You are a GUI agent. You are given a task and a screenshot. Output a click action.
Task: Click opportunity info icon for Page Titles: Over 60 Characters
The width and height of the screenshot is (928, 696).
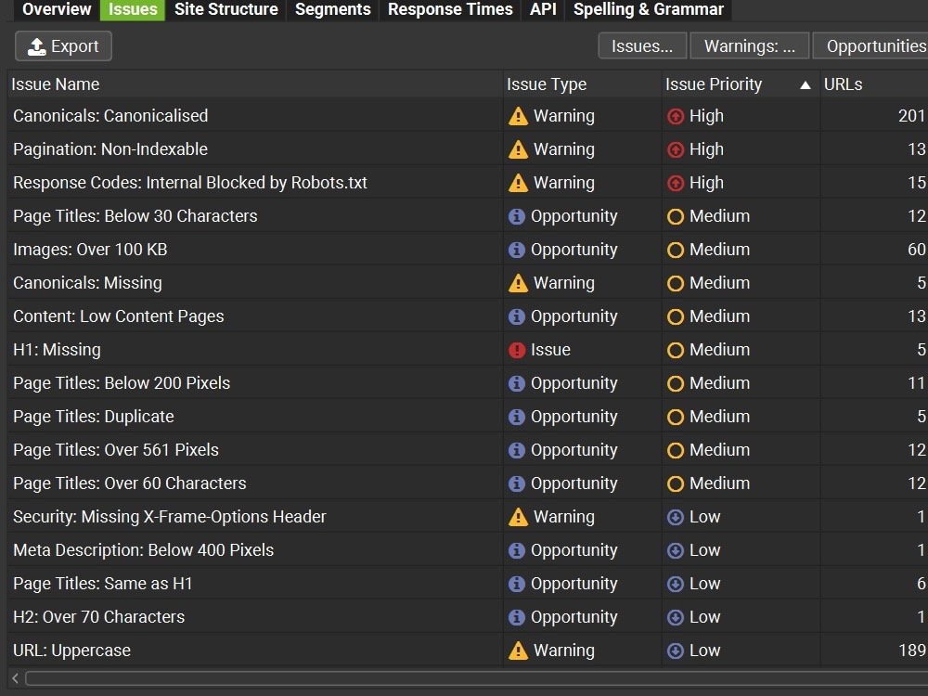click(517, 484)
